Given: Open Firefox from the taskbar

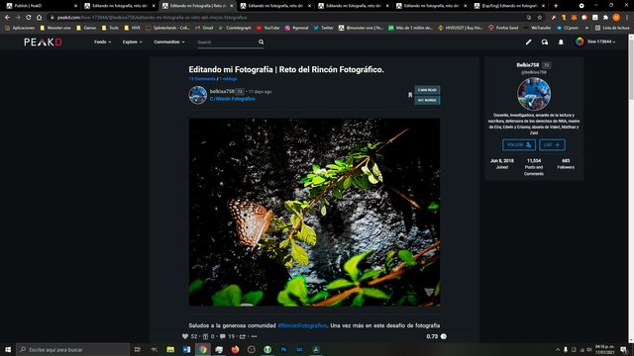Looking at the screenshot, I should [235, 349].
